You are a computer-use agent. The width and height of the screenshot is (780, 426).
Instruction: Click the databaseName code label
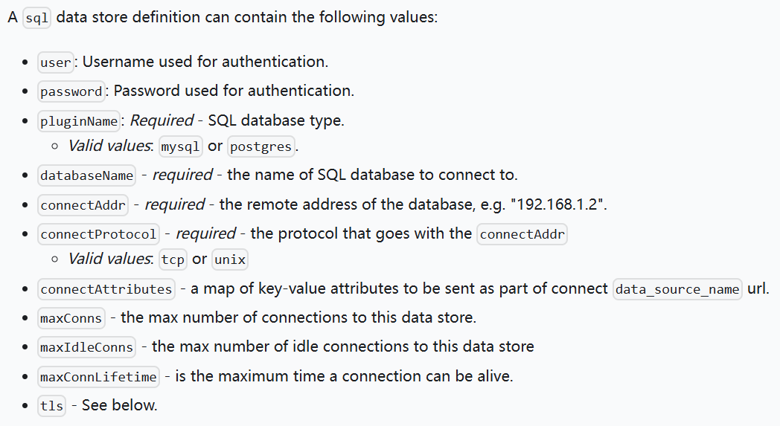pyautogui.click(x=87, y=176)
